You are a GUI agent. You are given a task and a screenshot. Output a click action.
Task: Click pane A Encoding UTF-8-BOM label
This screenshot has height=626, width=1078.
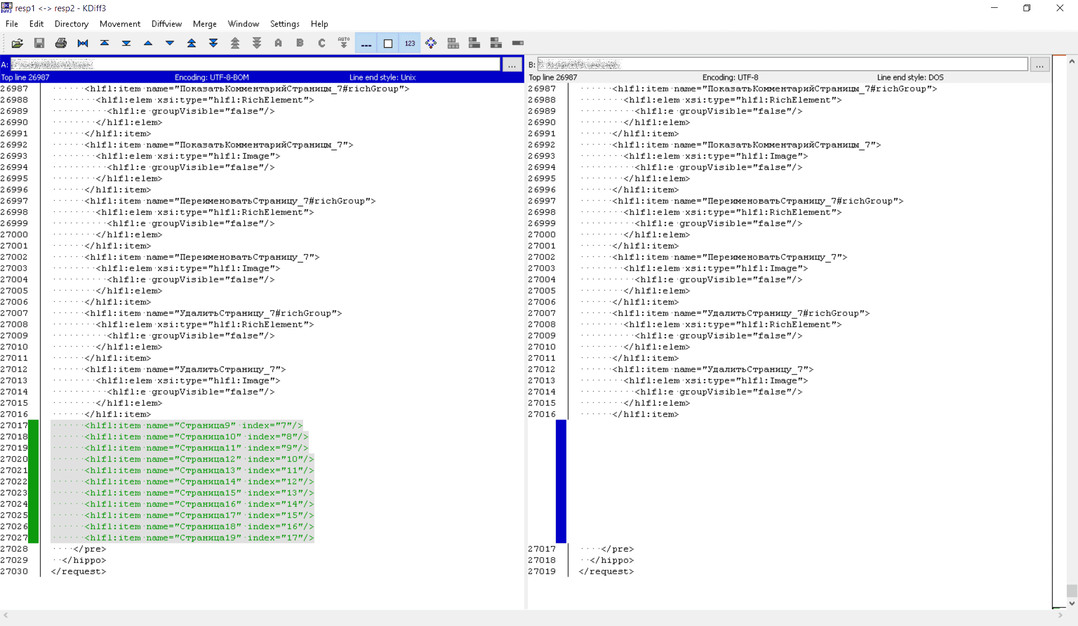pos(212,77)
